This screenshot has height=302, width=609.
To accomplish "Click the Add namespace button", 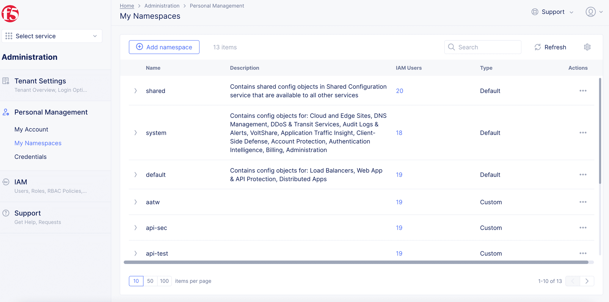I will (164, 47).
